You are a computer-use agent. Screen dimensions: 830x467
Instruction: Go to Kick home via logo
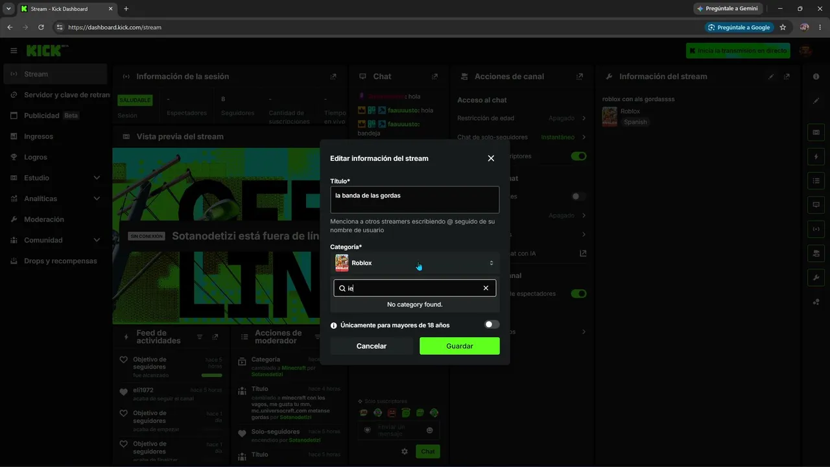point(47,51)
